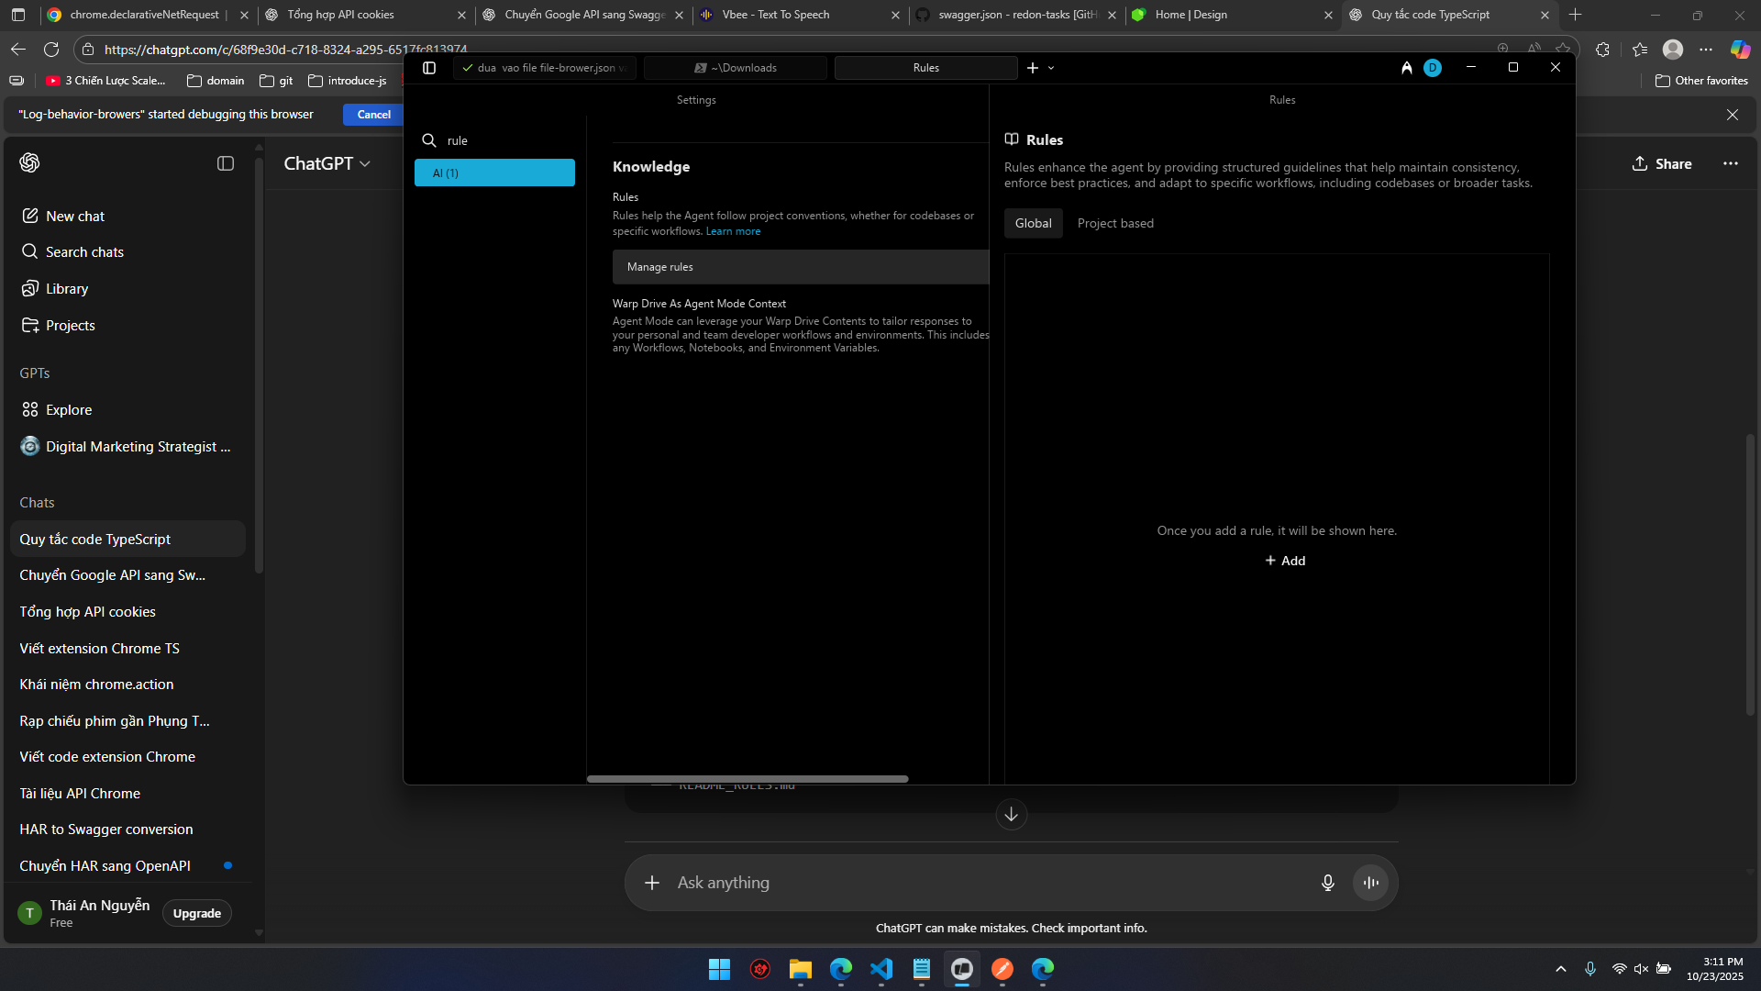
Task: Click the plus attach icon in prompt box
Action: [652, 883]
